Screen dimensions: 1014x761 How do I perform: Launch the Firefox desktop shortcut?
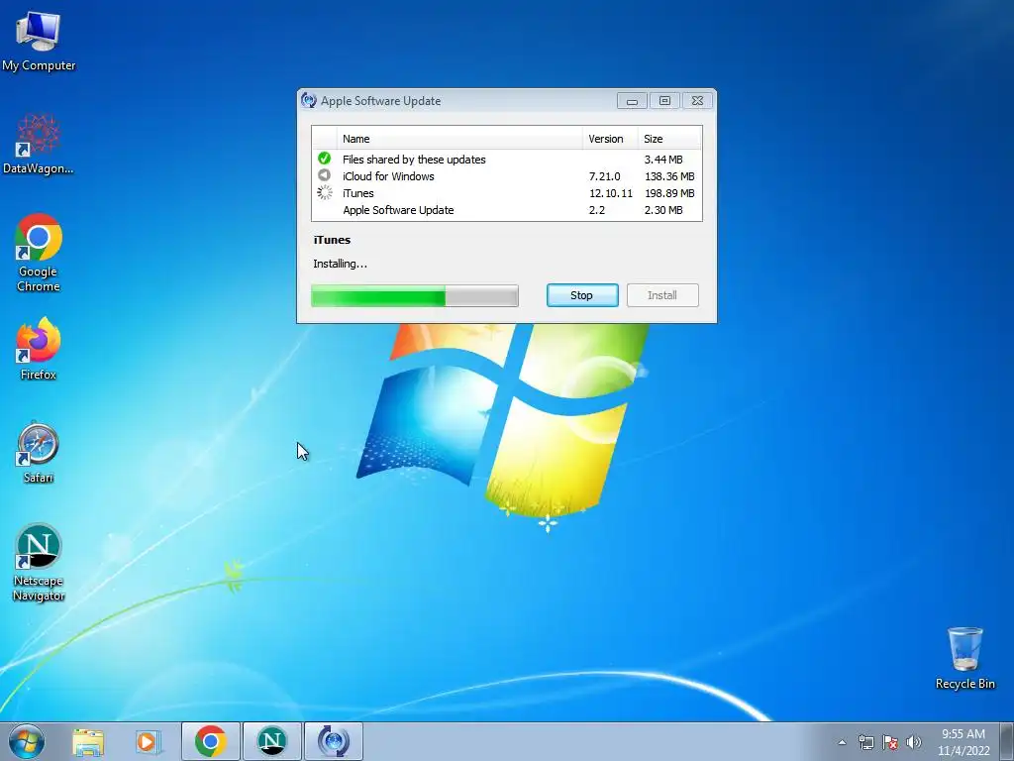tap(39, 348)
